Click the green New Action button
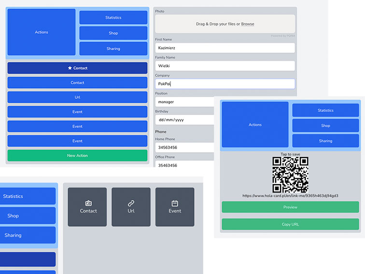 click(77, 156)
